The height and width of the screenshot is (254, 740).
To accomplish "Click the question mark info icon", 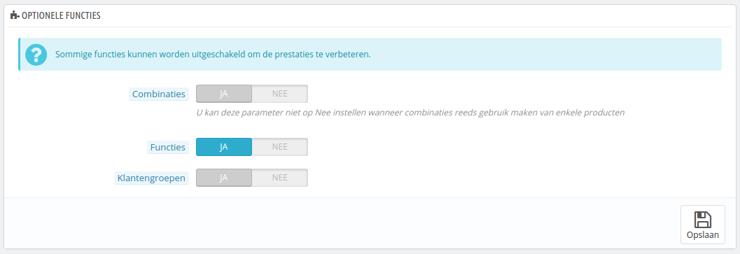I will [x=36, y=55].
